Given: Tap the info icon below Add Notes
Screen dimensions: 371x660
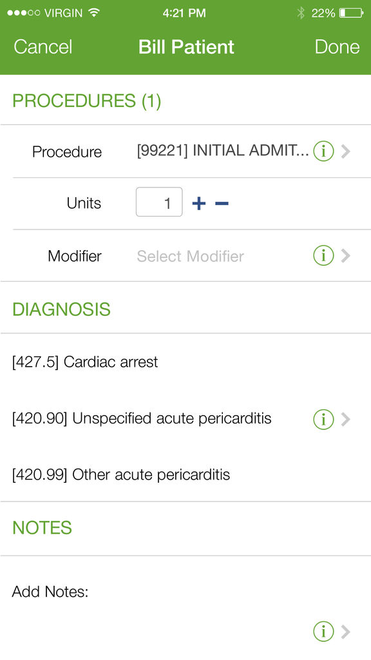Looking at the screenshot, I should point(323,632).
